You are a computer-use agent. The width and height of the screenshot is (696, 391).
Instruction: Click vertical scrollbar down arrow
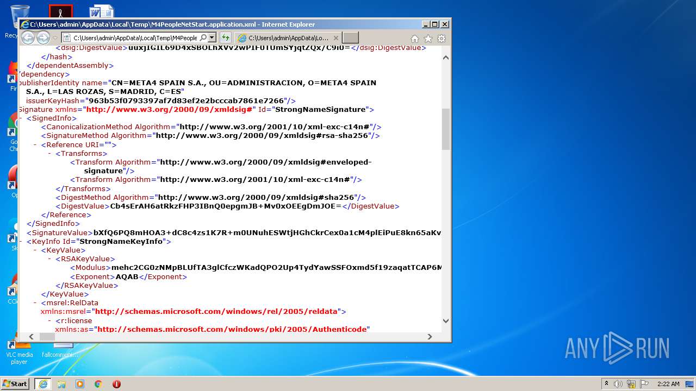pos(446,321)
